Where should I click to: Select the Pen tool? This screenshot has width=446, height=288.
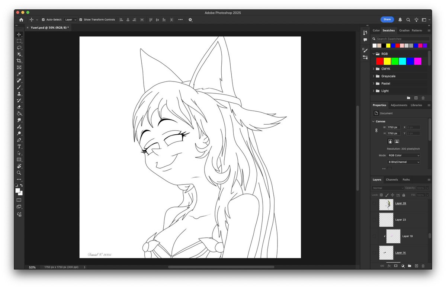[x=19, y=140]
